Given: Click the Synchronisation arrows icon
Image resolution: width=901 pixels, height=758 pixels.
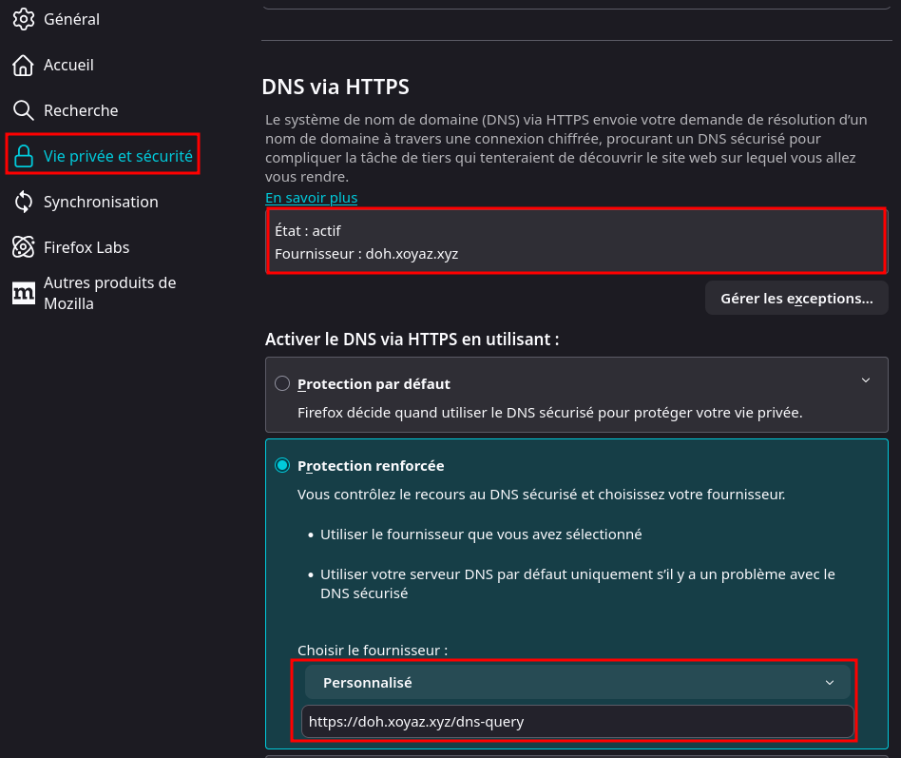Looking at the screenshot, I should [x=24, y=202].
